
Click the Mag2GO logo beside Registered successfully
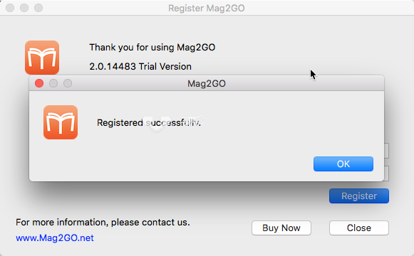point(61,122)
